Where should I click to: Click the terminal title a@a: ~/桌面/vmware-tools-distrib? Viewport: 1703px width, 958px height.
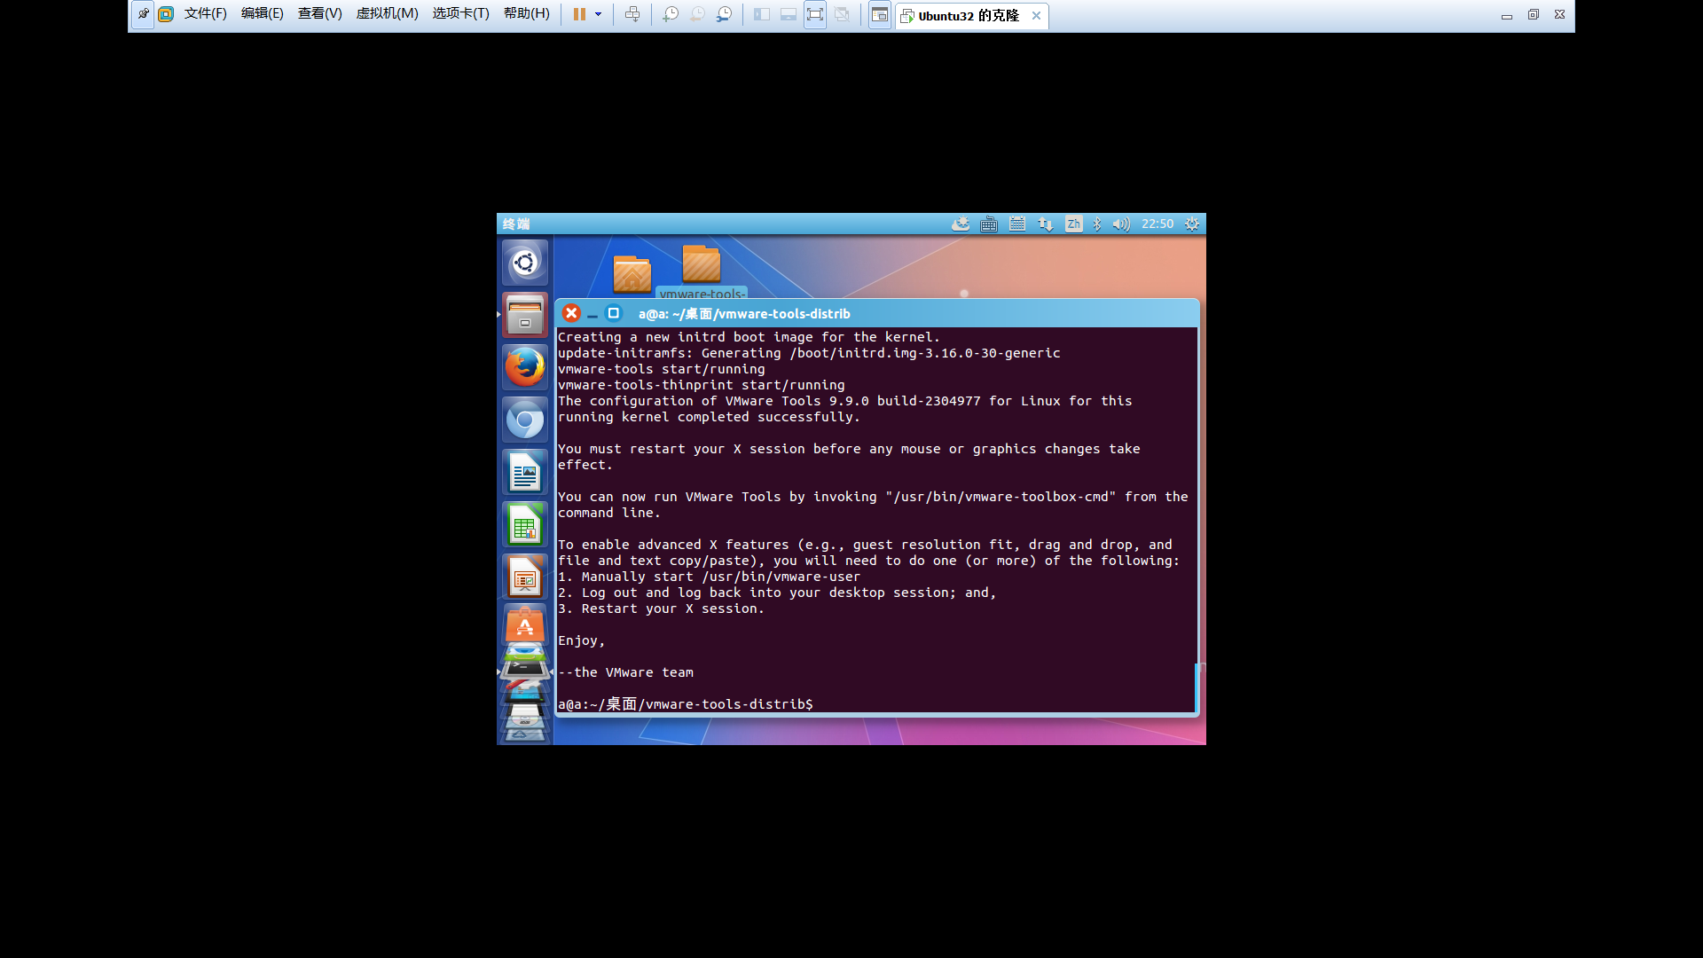tap(744, 313)
